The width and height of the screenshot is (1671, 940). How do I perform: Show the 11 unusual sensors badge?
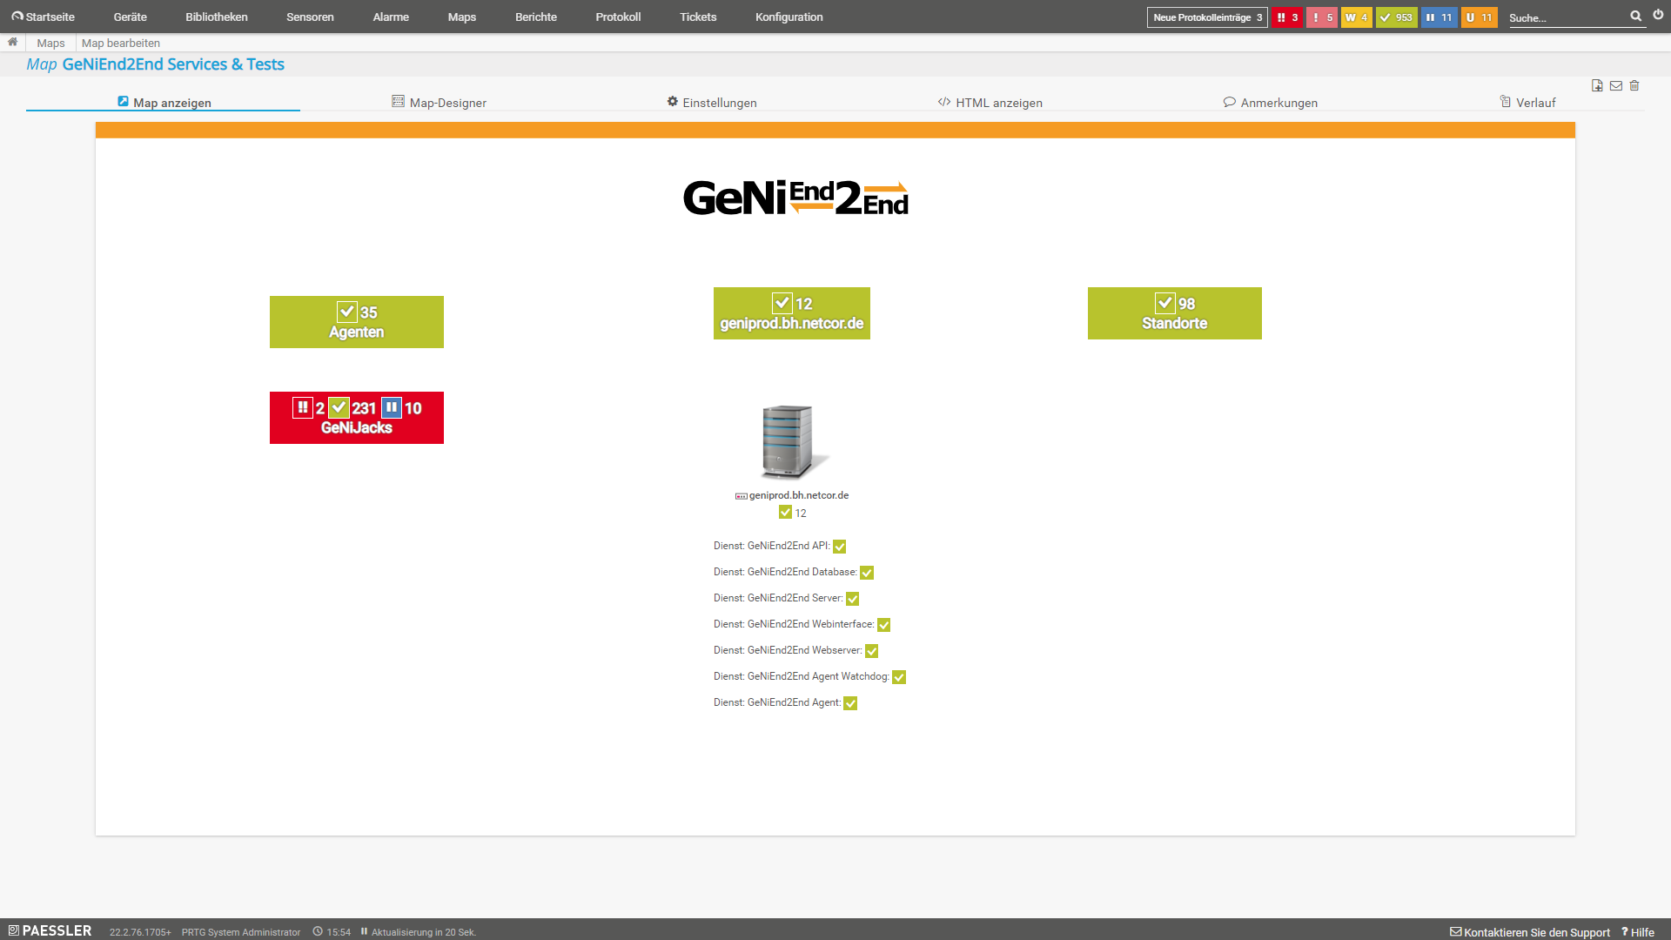1480,17
